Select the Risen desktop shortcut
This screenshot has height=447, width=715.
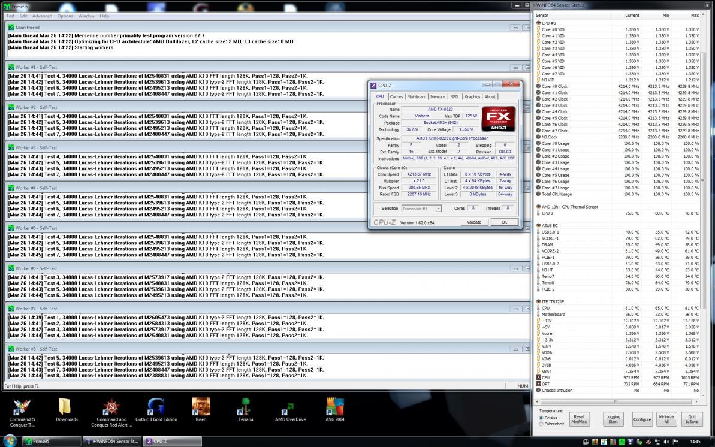[201, 410]
